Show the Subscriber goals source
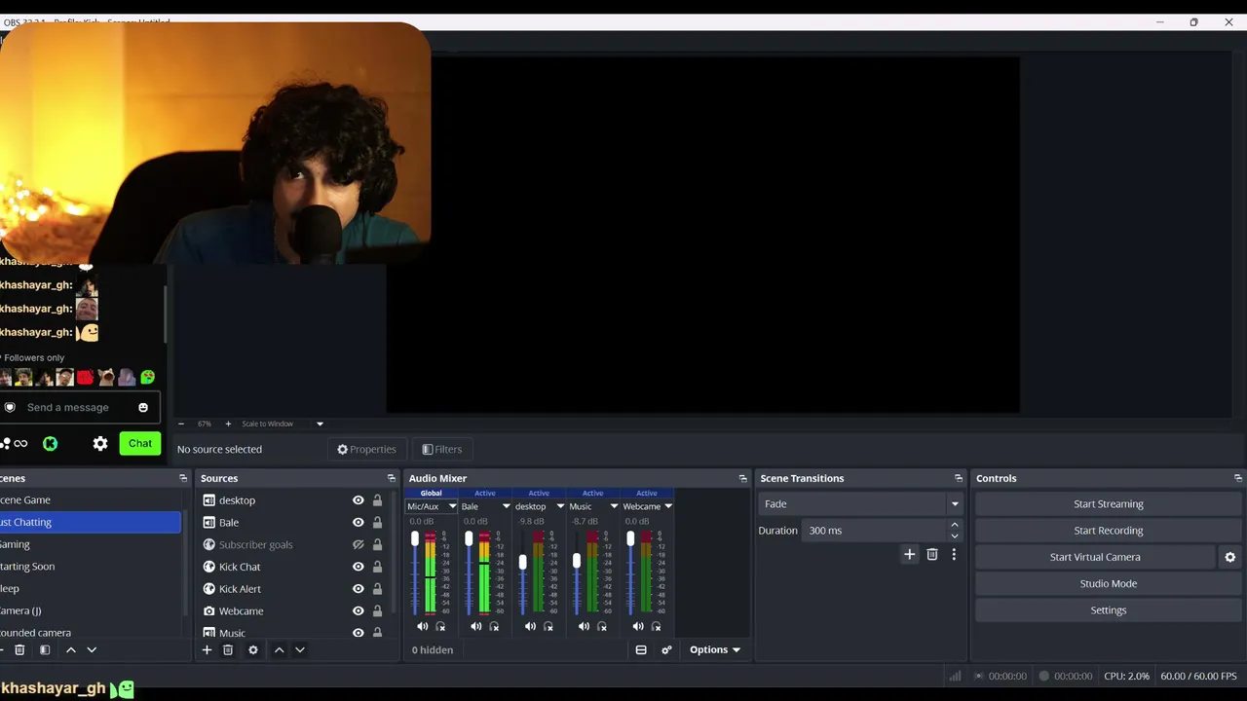Screen dimensions: 1247x701 pyautogui.click(x=358, y=544)
